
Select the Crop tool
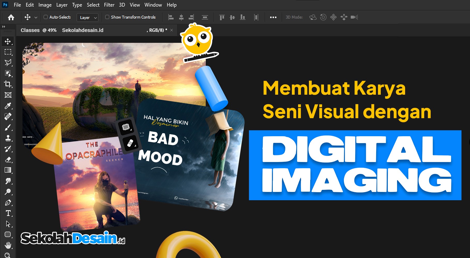click(8, 84)
